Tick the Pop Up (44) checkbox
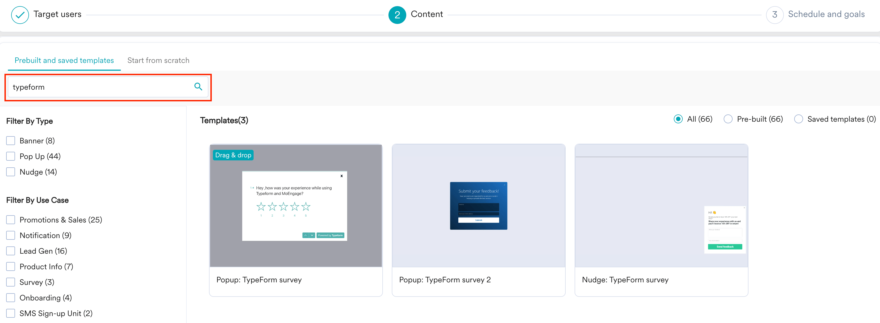Screen dimensions: 880x323 [11, 156]
